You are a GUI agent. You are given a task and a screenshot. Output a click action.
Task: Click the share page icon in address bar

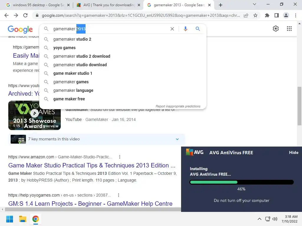pos(246,15)
